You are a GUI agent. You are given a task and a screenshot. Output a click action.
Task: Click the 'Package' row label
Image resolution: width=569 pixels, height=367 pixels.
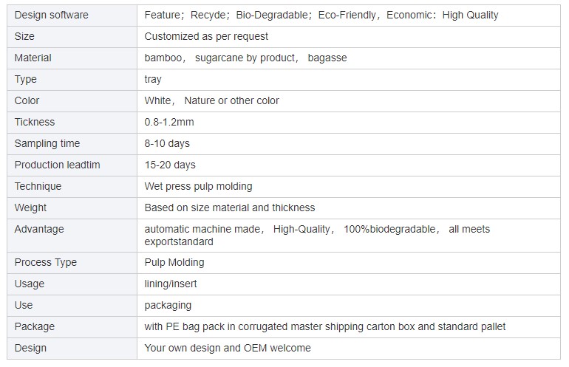(x=35, y=326)
